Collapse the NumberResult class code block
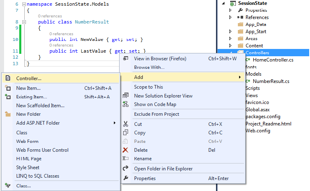 (24, 22)
